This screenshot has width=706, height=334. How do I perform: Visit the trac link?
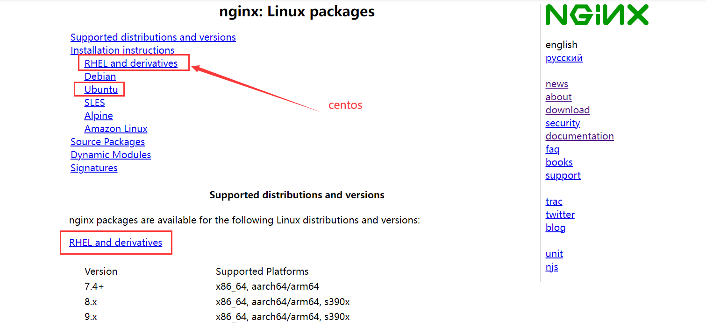(554, 202)
